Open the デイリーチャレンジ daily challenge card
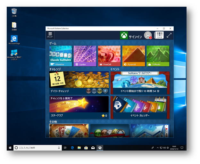This screenshot has height=164, width=200. pos(79,83)
